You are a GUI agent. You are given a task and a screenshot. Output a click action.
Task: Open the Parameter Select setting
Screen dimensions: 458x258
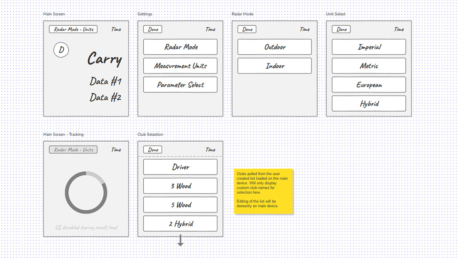[x=180, y=85]
